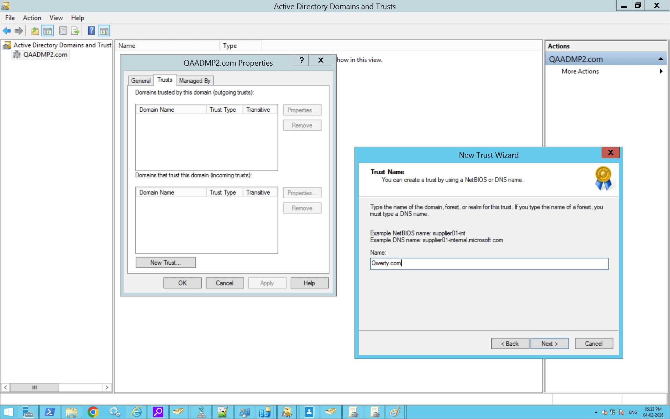Open the Action menu
This screenshot has width=670, height=419.
32,18
